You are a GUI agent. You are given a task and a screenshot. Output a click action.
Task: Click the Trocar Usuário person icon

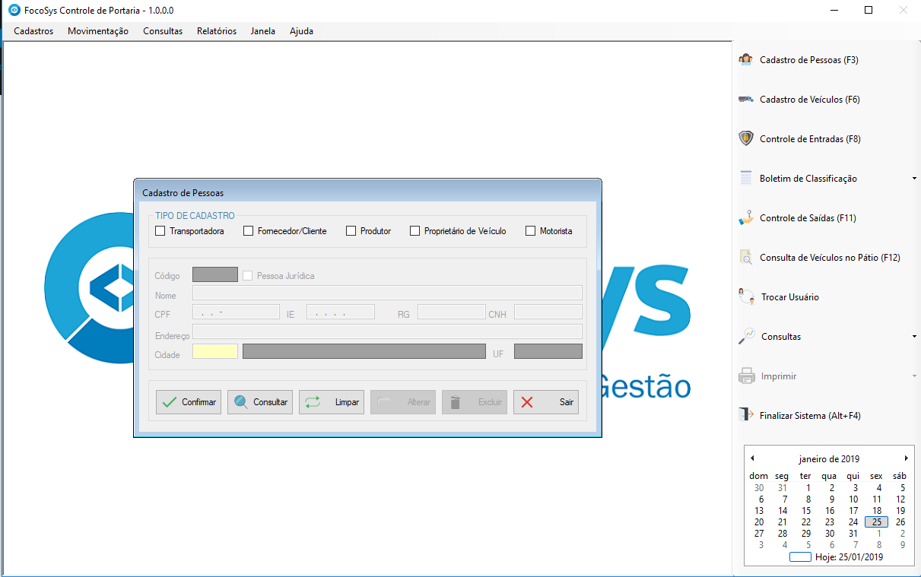tap(746, 297)
